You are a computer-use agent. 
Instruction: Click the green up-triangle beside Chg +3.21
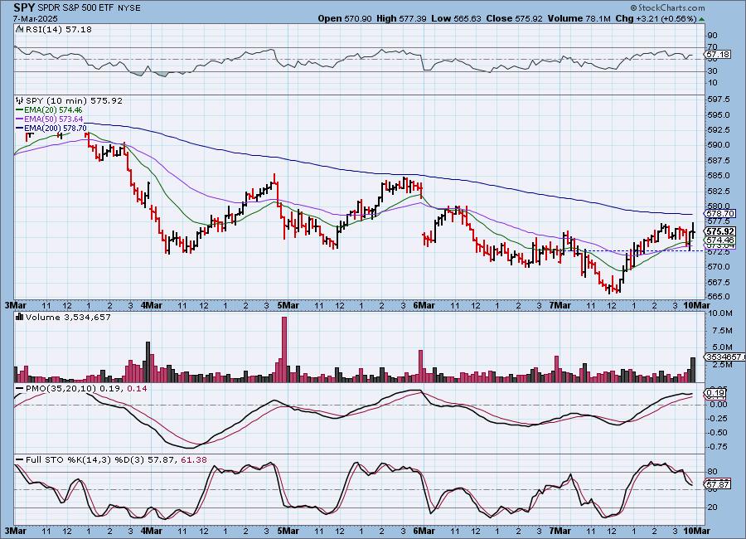(x=702, y=20)
